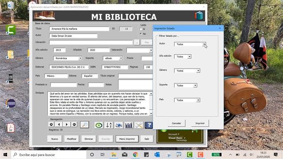Click the Menú Imprimir button
The width and height of the screenshot is (283, 159).
point(127,139)
